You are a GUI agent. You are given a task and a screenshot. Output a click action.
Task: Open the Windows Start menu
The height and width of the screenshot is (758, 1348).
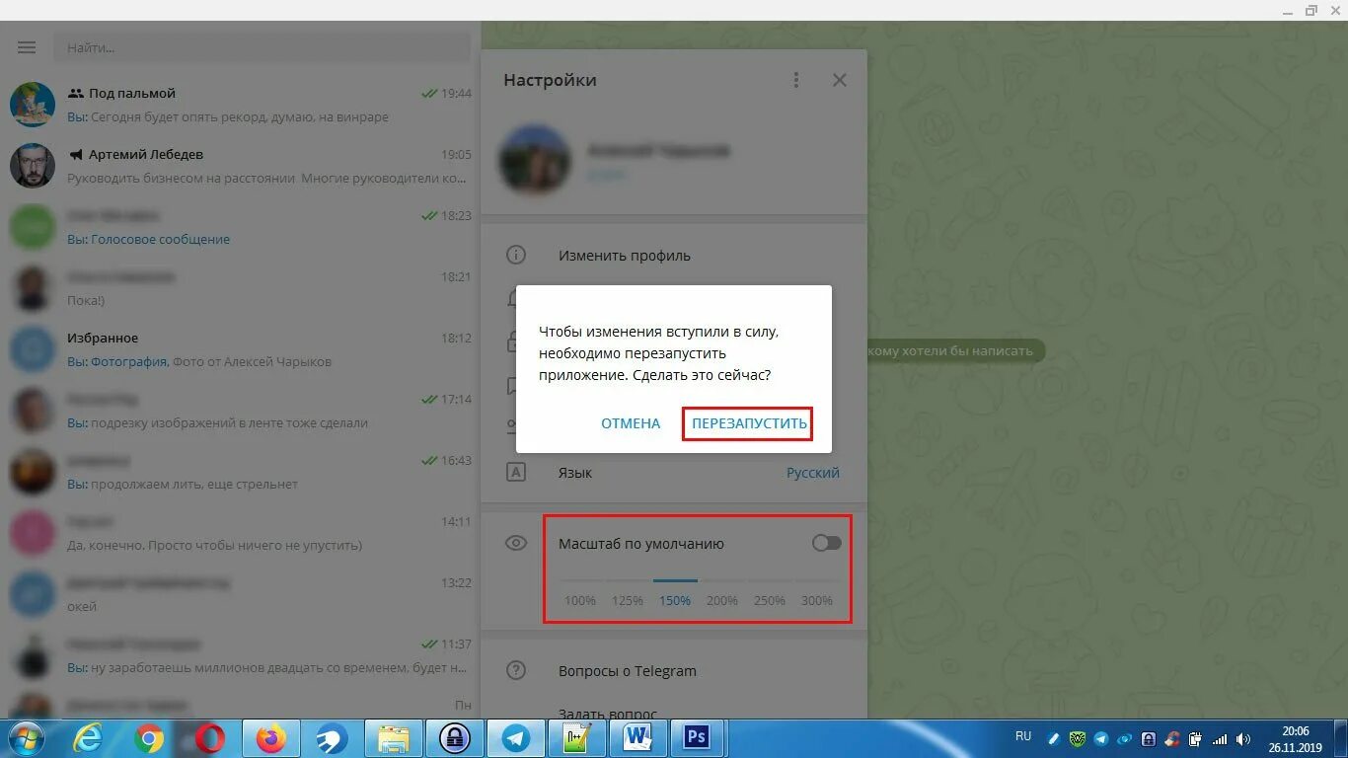tap(24, 738)
